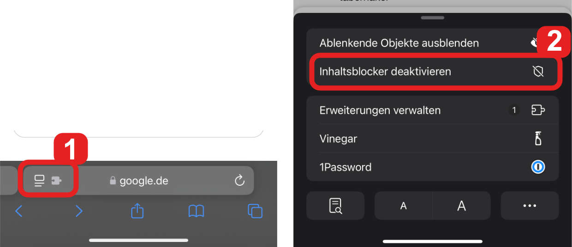Go forward with the right arrow
Screen dimensions: 572x247
(79, 211)
